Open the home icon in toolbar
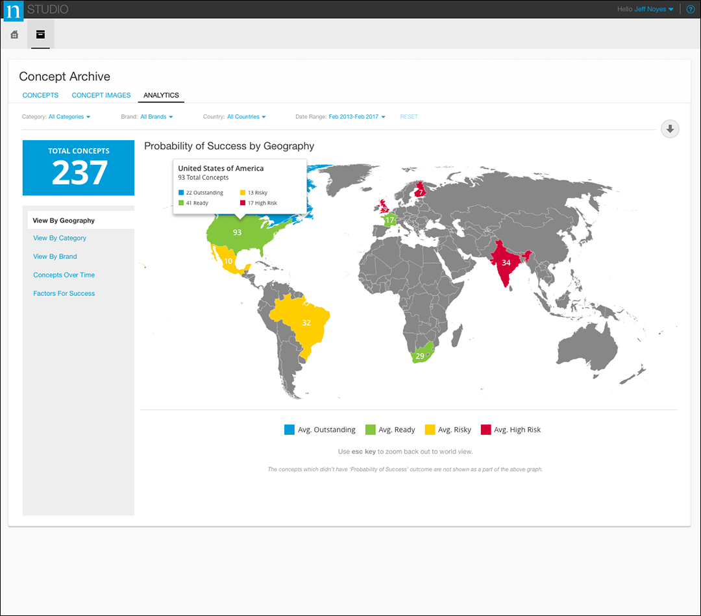Viewport: 701px width, 616px height. (x=14, y=34)
